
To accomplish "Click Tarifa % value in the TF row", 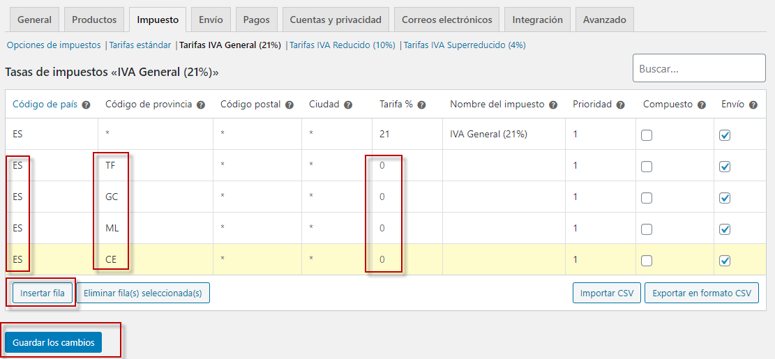I will pyautogui.click(x=407, y=165).
